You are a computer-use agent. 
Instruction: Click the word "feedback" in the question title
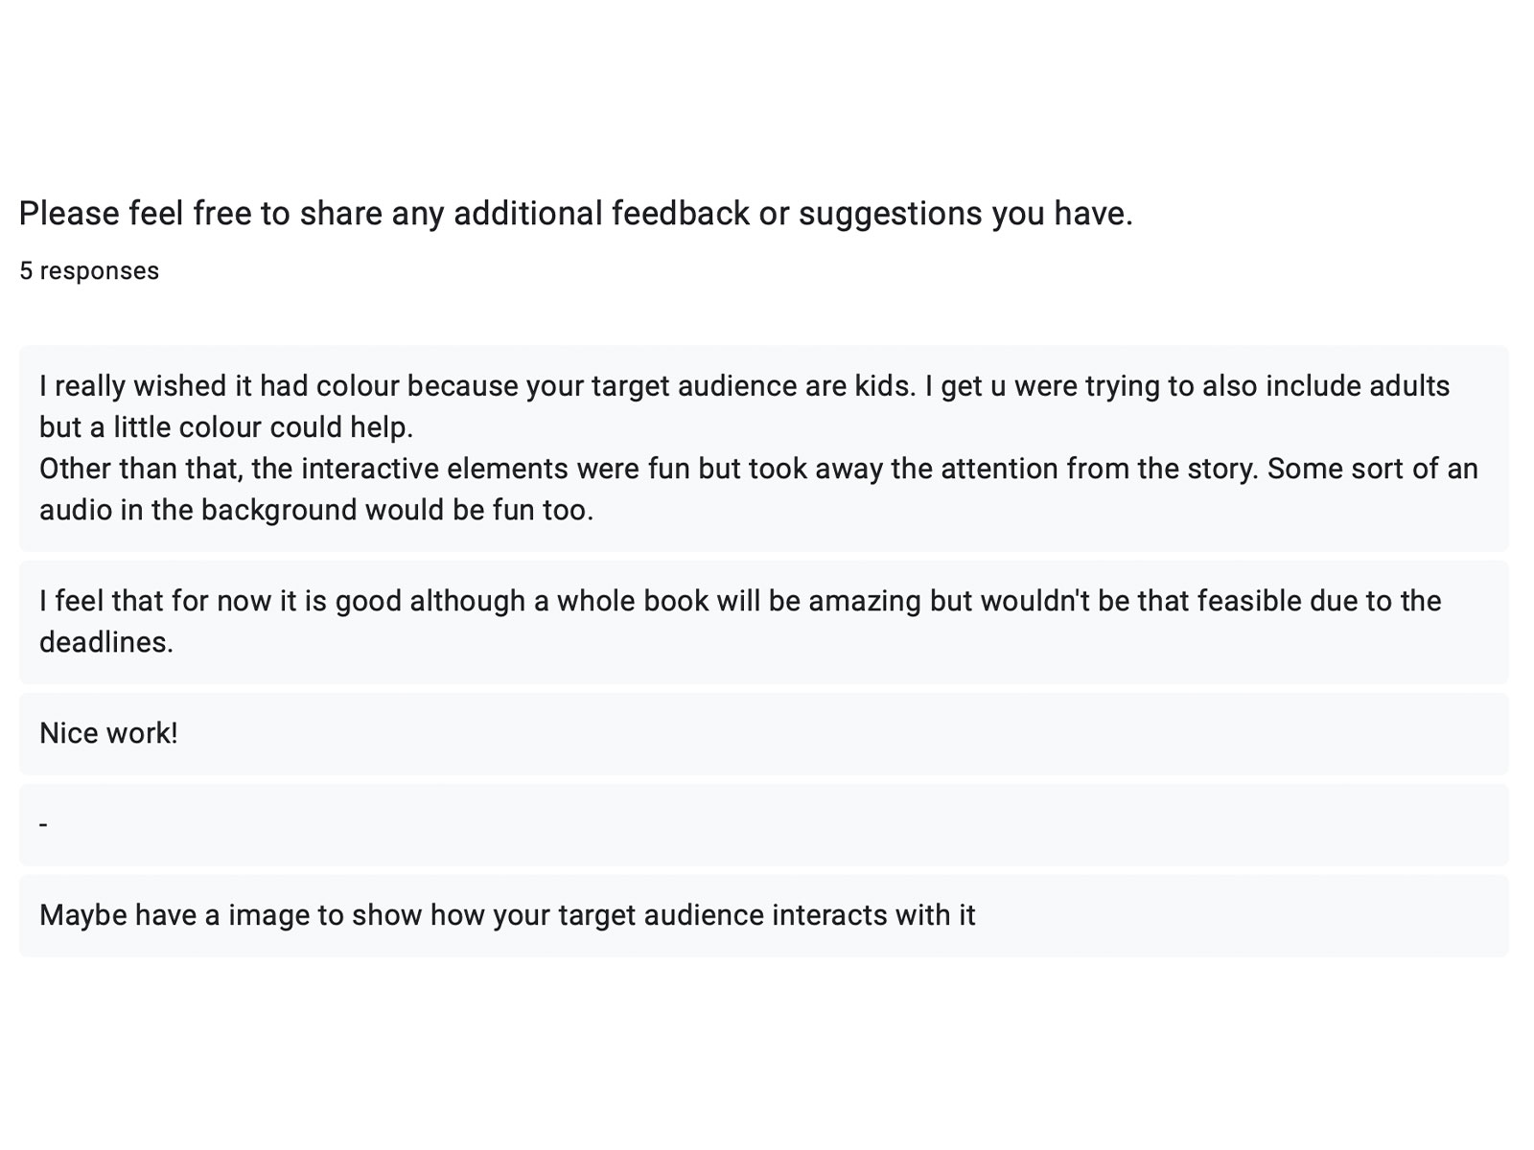(x=681, y=213)
